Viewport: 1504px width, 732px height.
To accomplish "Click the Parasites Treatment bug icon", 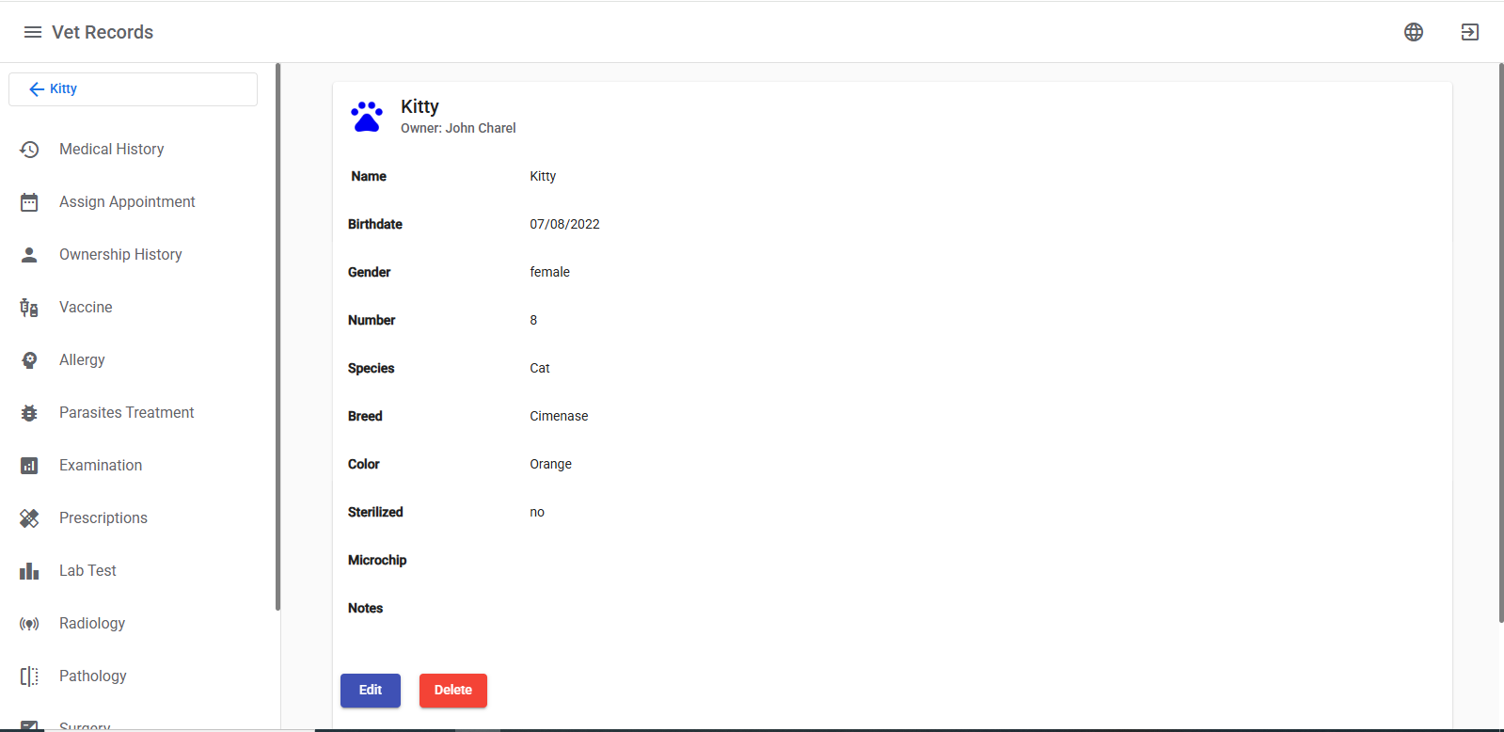I will tap(29, 413).
